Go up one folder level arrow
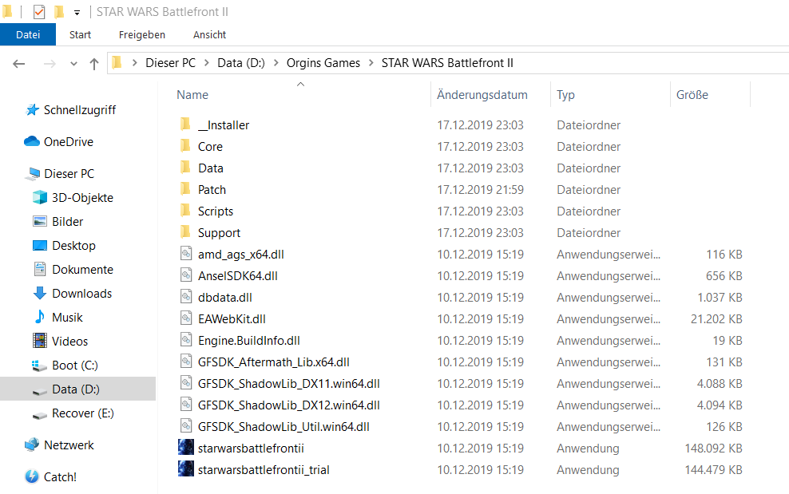The height and width of the screenshot is (494, 789). pyautogui.click(x=94, y=63)
